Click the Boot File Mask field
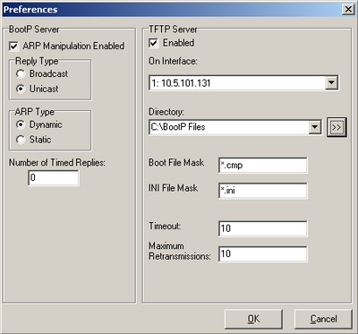This screenshot has width=358, height=334. pyautogui.click(x=262, y=166)
